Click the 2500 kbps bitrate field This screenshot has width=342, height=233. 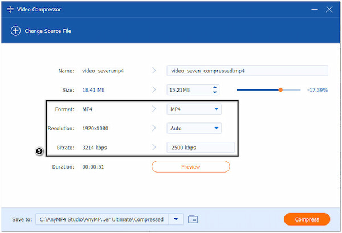pyautogui.click(x=200, y=148)
